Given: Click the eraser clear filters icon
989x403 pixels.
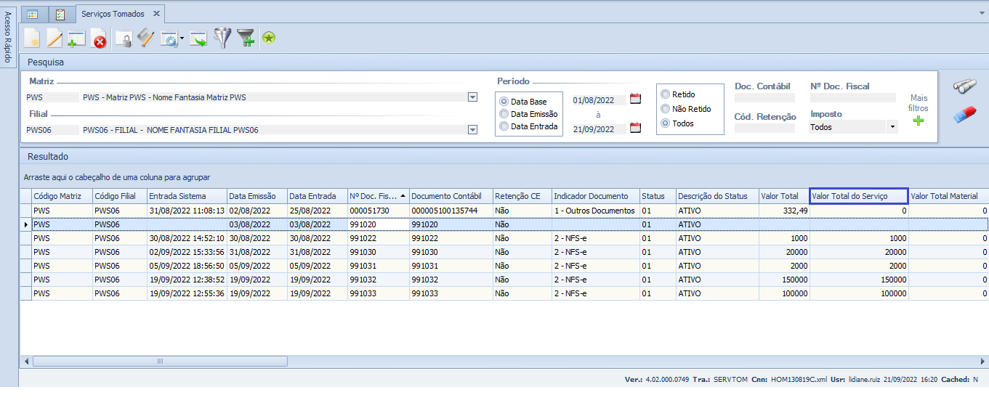Looking at the screenshot, I should [x=964, y=114].
